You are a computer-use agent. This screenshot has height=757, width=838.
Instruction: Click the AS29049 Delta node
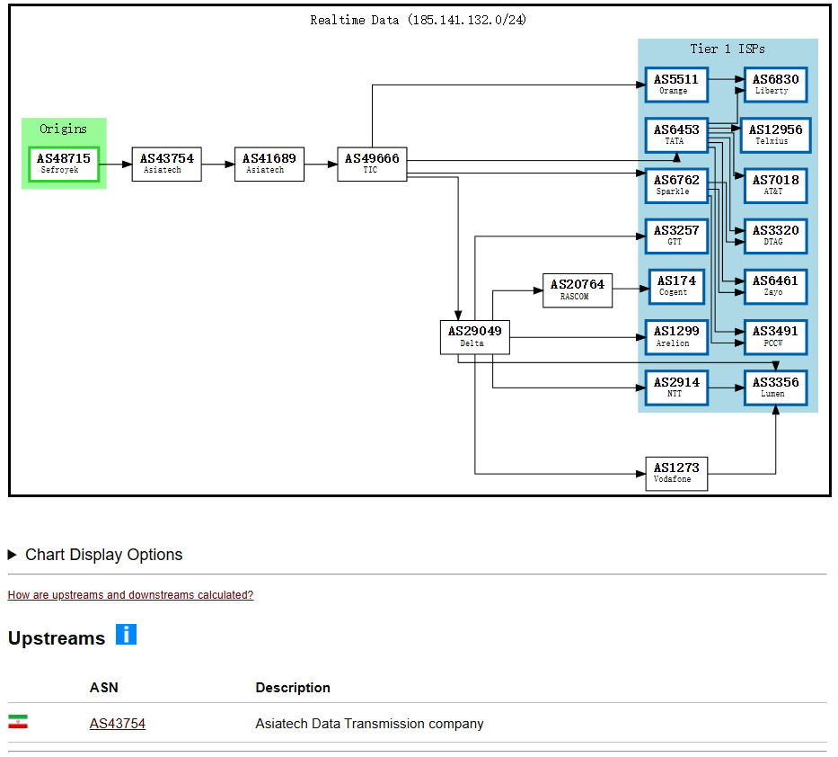point(474,336)
